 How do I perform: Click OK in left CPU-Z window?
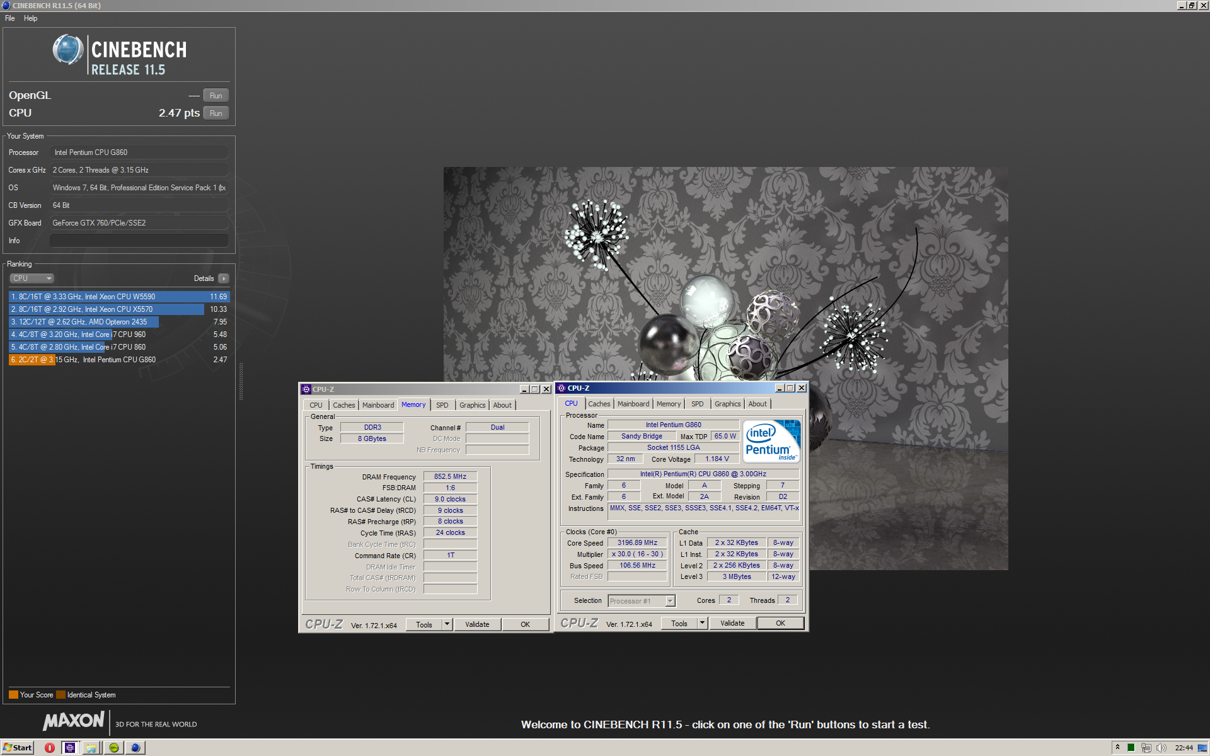[526, 624]
